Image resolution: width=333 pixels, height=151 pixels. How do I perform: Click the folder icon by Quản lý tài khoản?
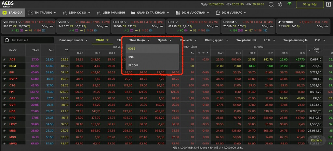click(133, 13)
